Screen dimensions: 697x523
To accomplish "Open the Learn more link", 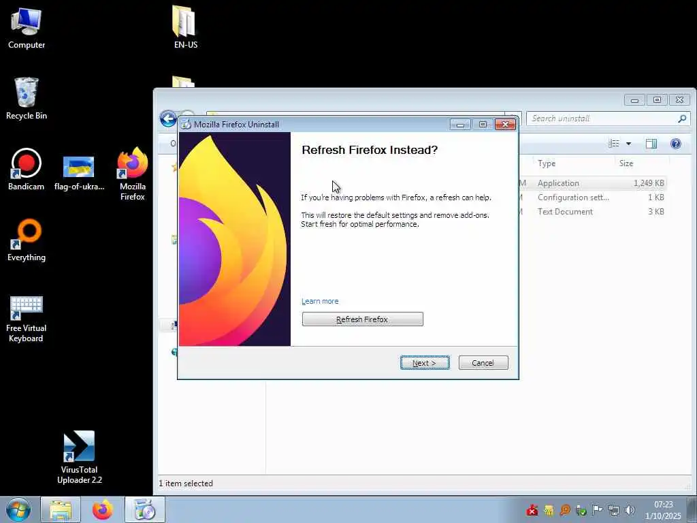I will pos(320,301).
